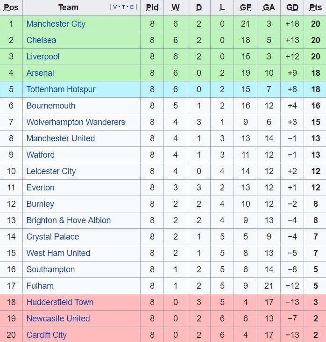Open the Manchester City team link

(x=56, y=24)
